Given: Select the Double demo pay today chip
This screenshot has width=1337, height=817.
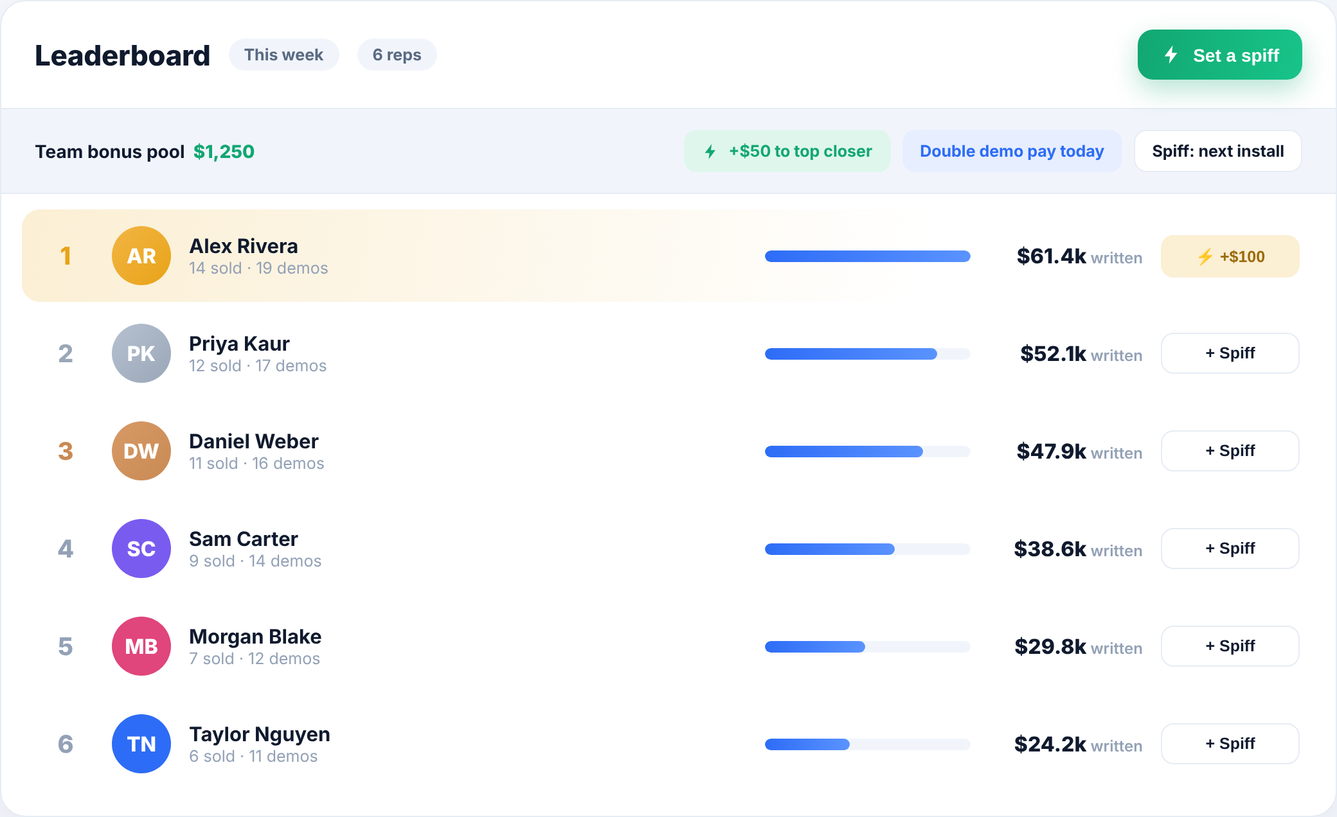Looking at the screenshot, I should pyautogui.click(x=1012, y=151).
